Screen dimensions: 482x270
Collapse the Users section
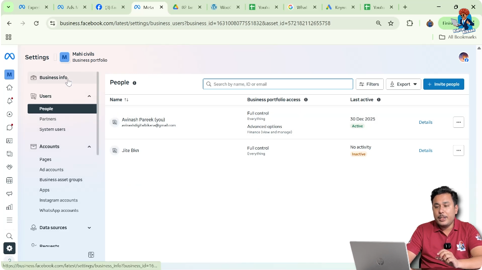[89, 96]
